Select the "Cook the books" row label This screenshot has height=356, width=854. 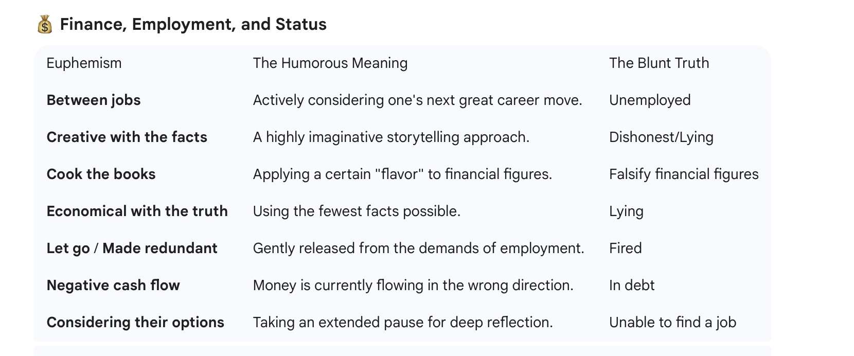coord(101,174)
